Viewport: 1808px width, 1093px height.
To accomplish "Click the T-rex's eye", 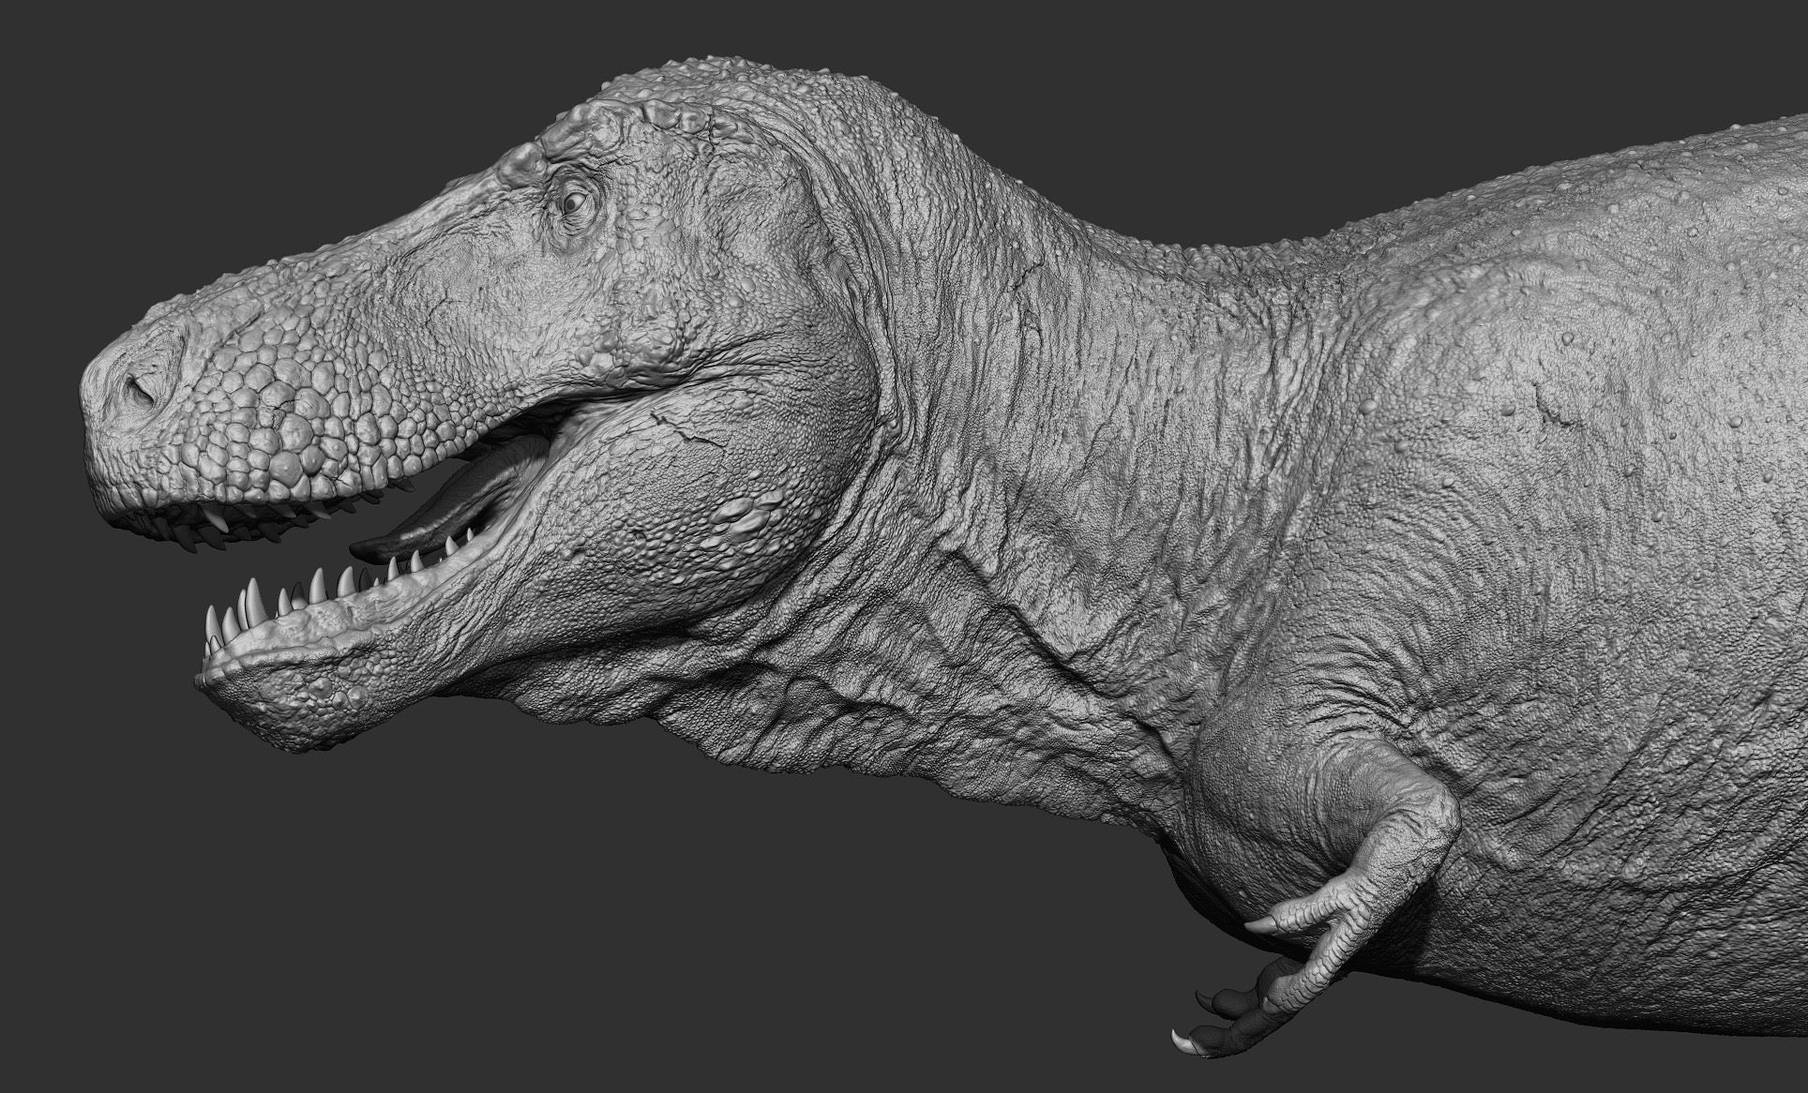I will point(573,202).
